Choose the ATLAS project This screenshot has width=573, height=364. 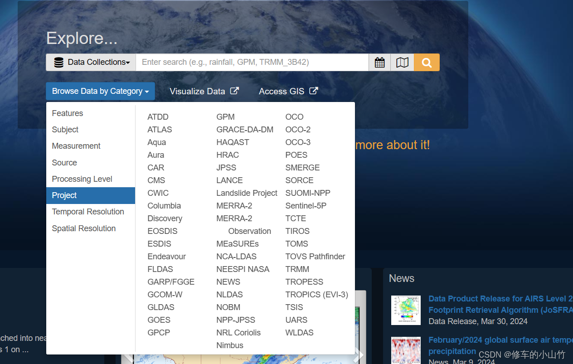160,130
